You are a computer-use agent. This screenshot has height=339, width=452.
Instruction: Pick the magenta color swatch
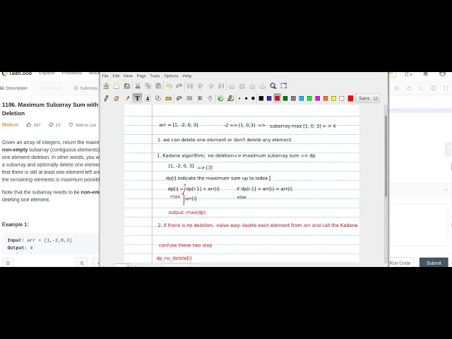318,98
